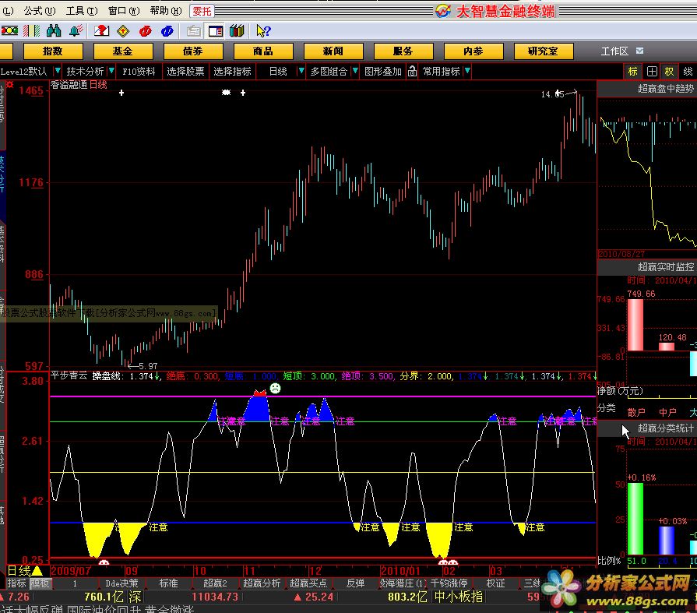697x613 pixels.
Task: Click the 委托 trading tab
Action: pos(202,11)
